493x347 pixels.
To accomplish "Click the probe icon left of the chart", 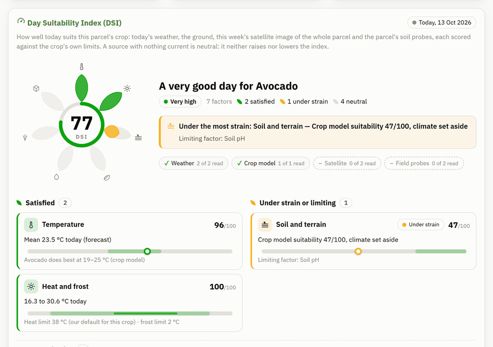I will point(25,138).
